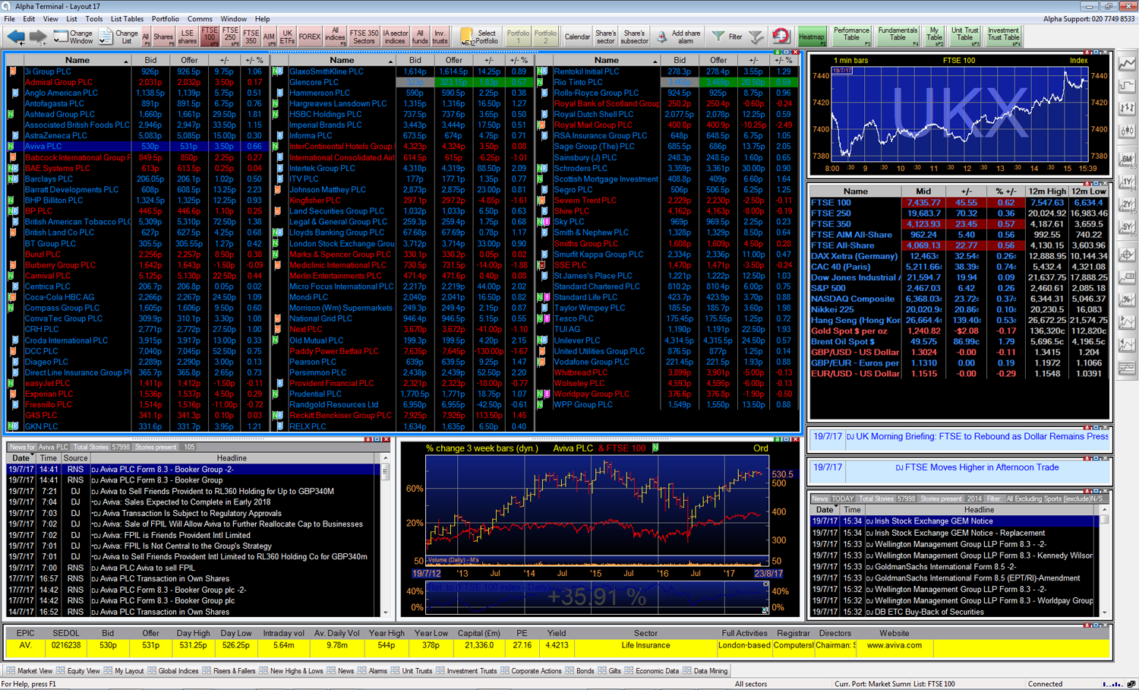Open the UK ETFs list
The width and height of the screenshot is (1139, 690).
(287, 35)
